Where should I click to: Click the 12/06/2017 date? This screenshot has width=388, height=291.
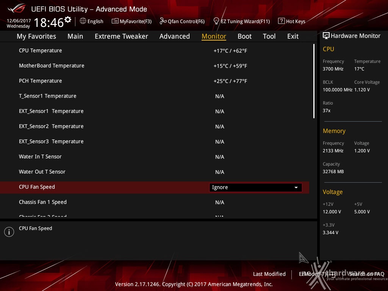click(19, 21)
